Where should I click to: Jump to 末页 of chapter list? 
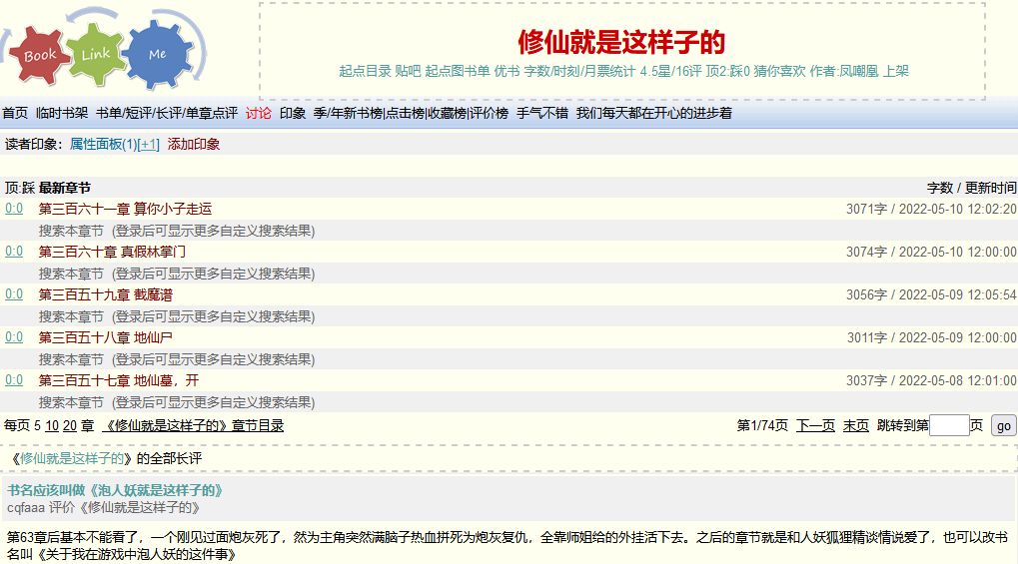click(855, 426)
